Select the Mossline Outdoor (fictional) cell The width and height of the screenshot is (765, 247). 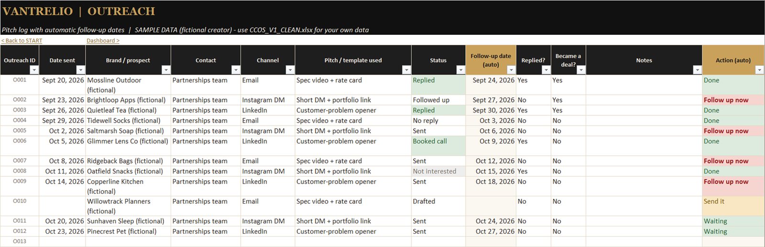click(x=128, y=85)
